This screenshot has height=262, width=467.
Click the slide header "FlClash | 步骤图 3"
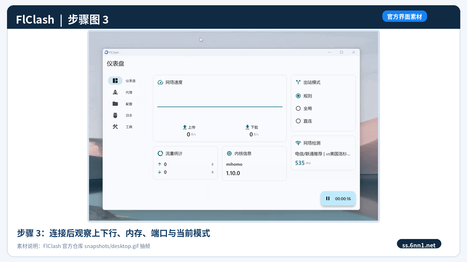click(62, 20)
